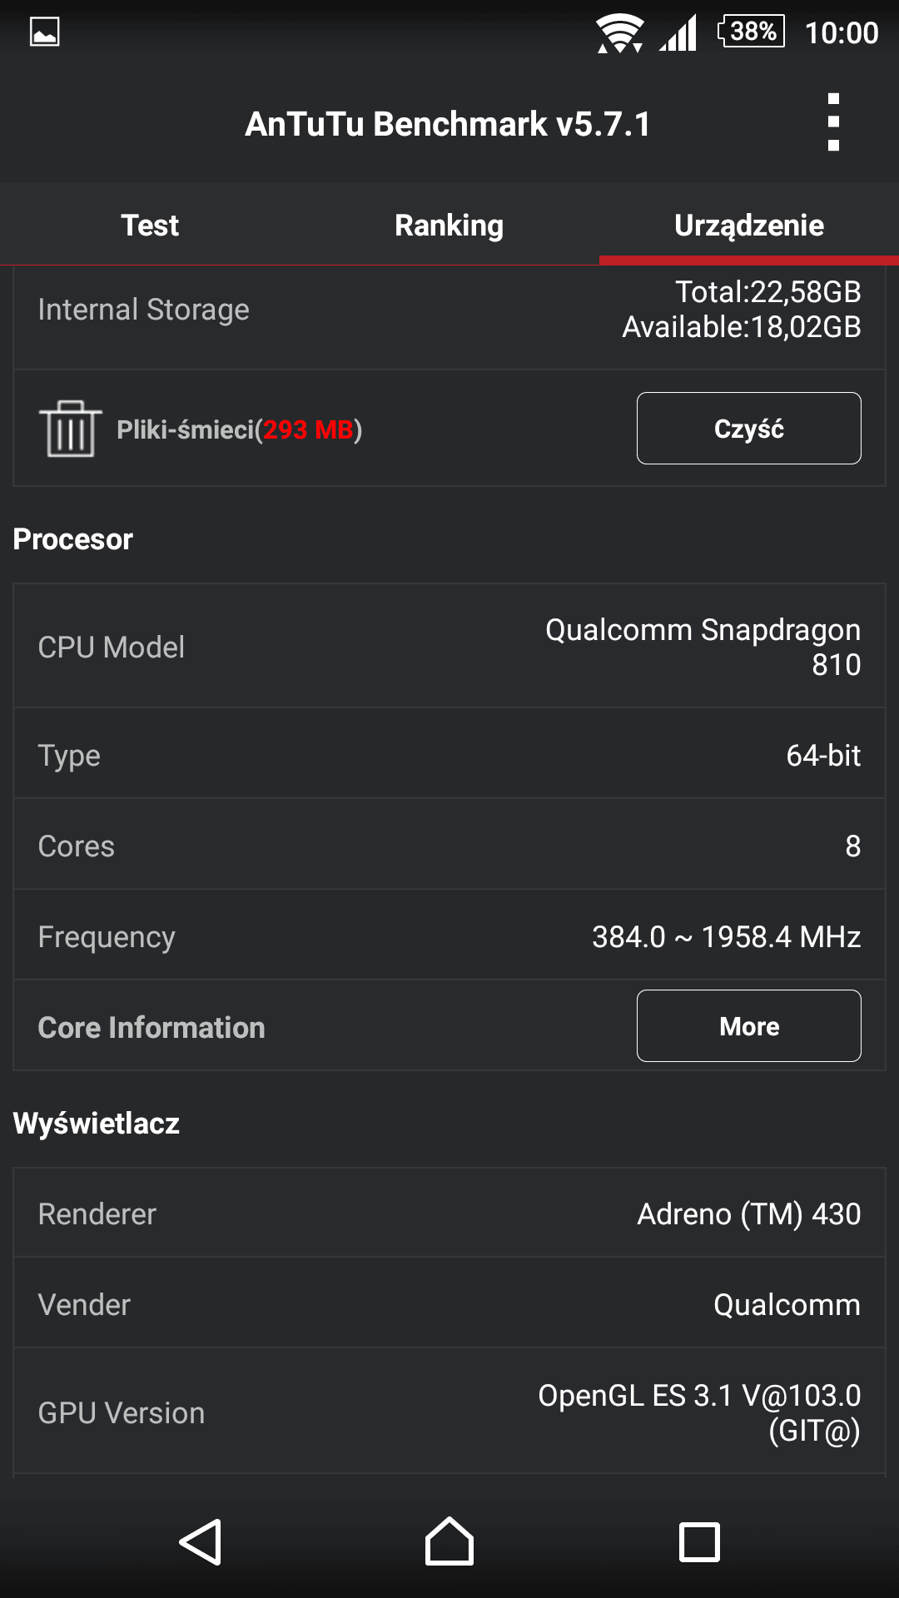The width and height of the screenshot is (899, 1598).
Task: Tap the CPU Model row
Action: 449,647
